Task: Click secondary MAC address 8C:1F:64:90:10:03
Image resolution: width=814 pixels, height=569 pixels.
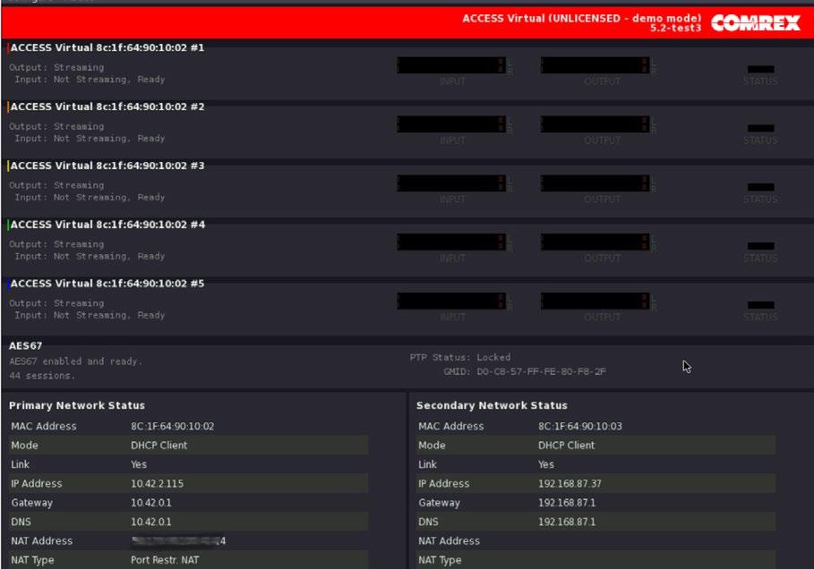Action: 580,427
